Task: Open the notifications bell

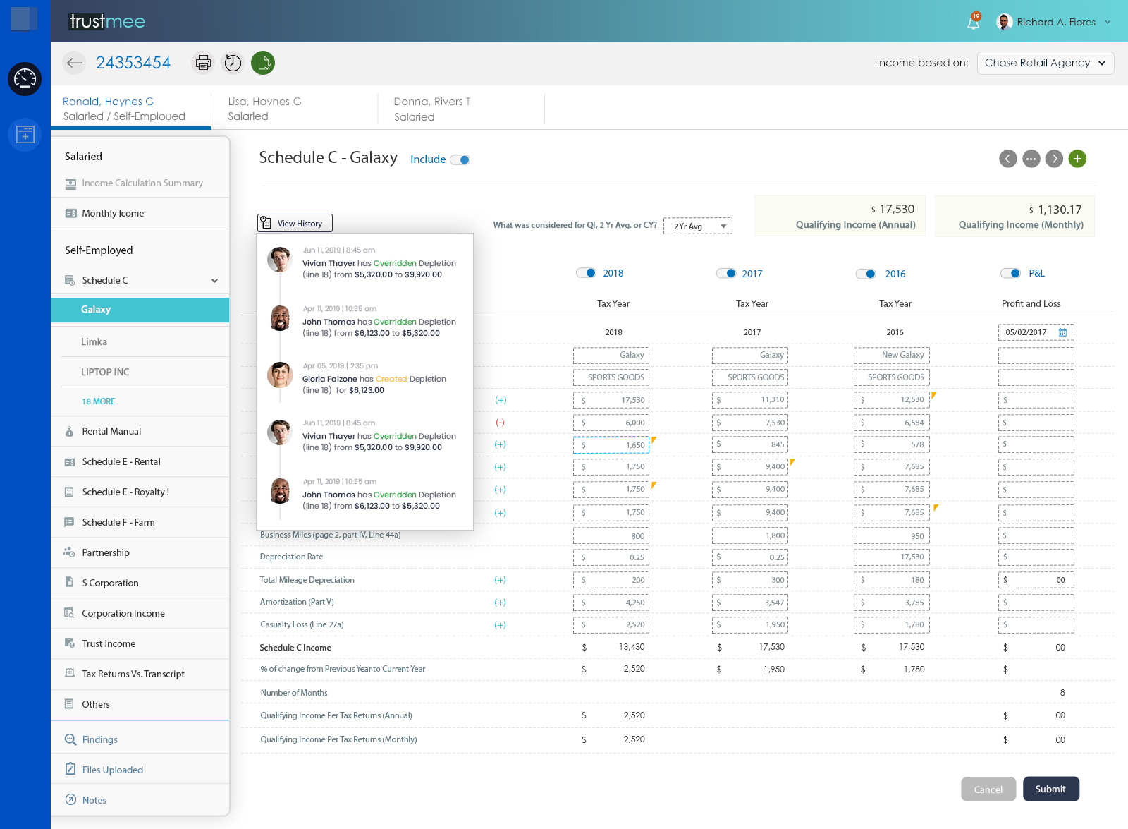Action: [974, 21]
